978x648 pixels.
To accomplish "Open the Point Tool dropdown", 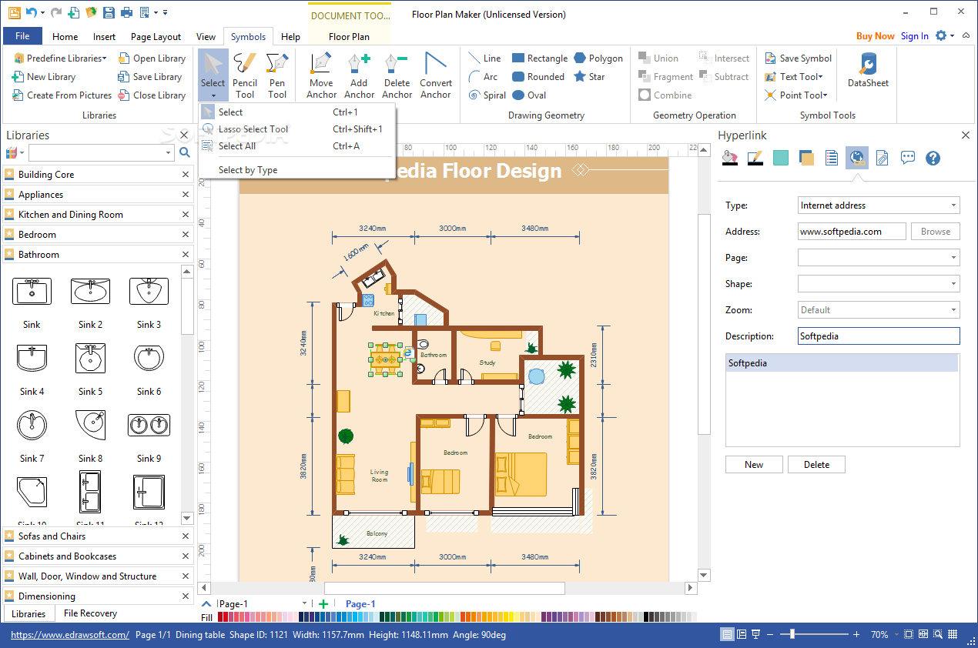I will click(796, 95).
